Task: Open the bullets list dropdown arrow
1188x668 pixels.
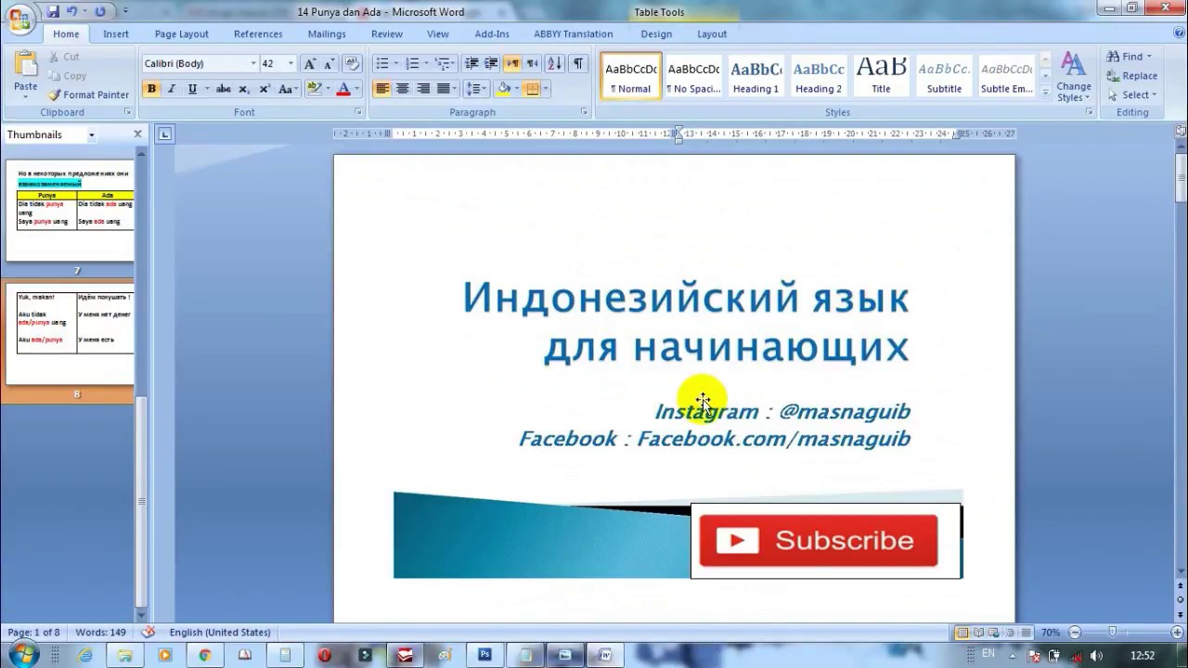Action: pos(396,64)
